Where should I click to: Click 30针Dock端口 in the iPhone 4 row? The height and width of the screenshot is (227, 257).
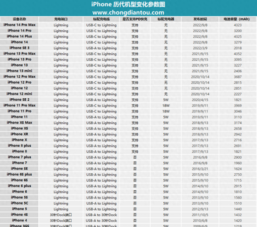click(61, 220)
